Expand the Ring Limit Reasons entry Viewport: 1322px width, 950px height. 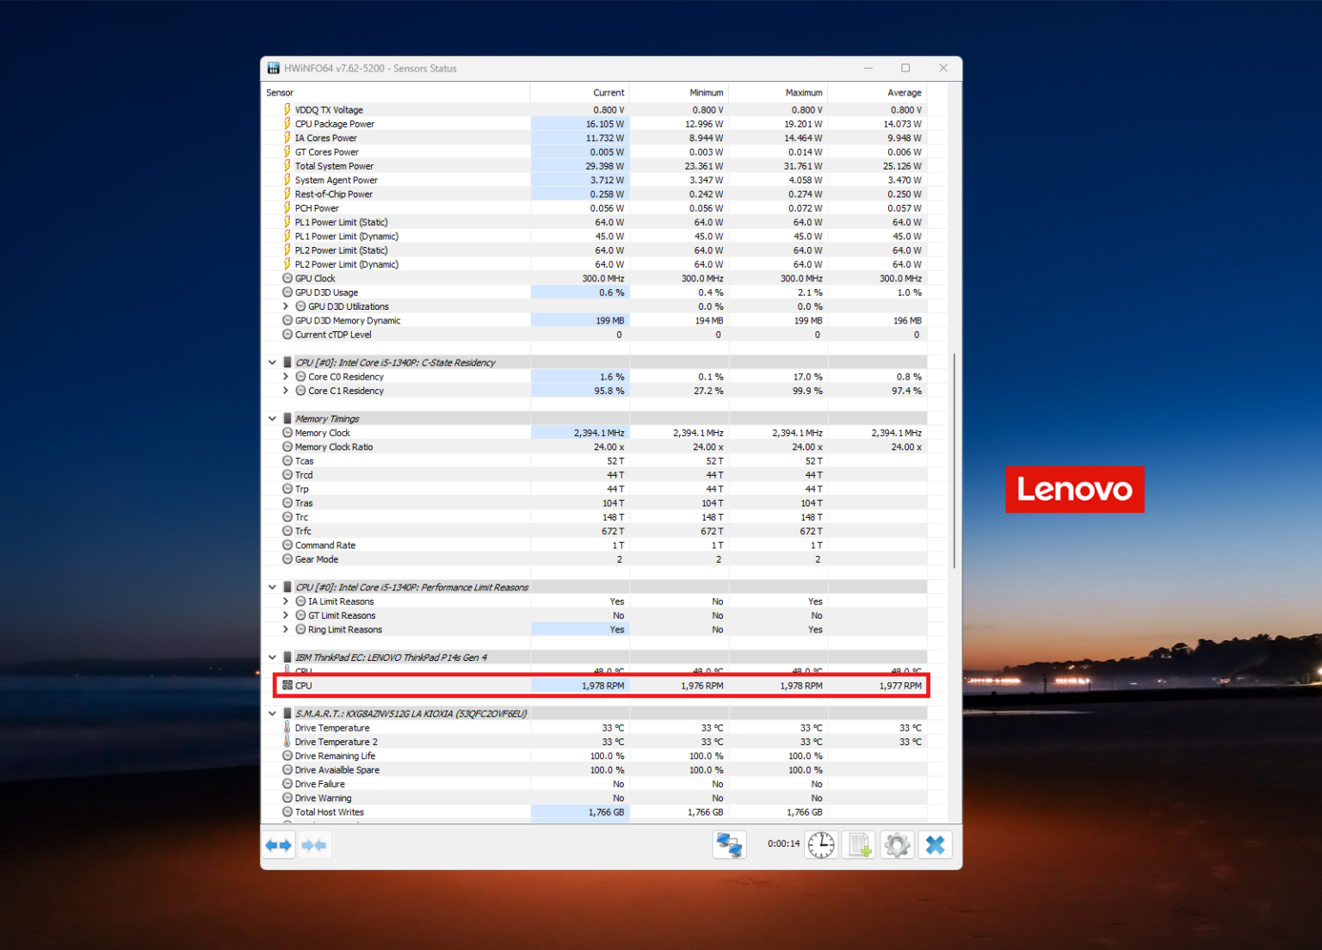point(285,629)
